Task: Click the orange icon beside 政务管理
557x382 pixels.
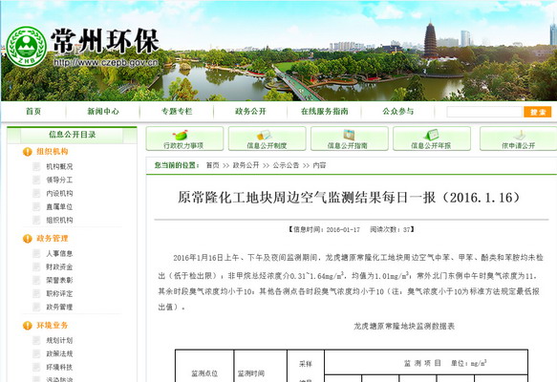Action: coord(28,239)
